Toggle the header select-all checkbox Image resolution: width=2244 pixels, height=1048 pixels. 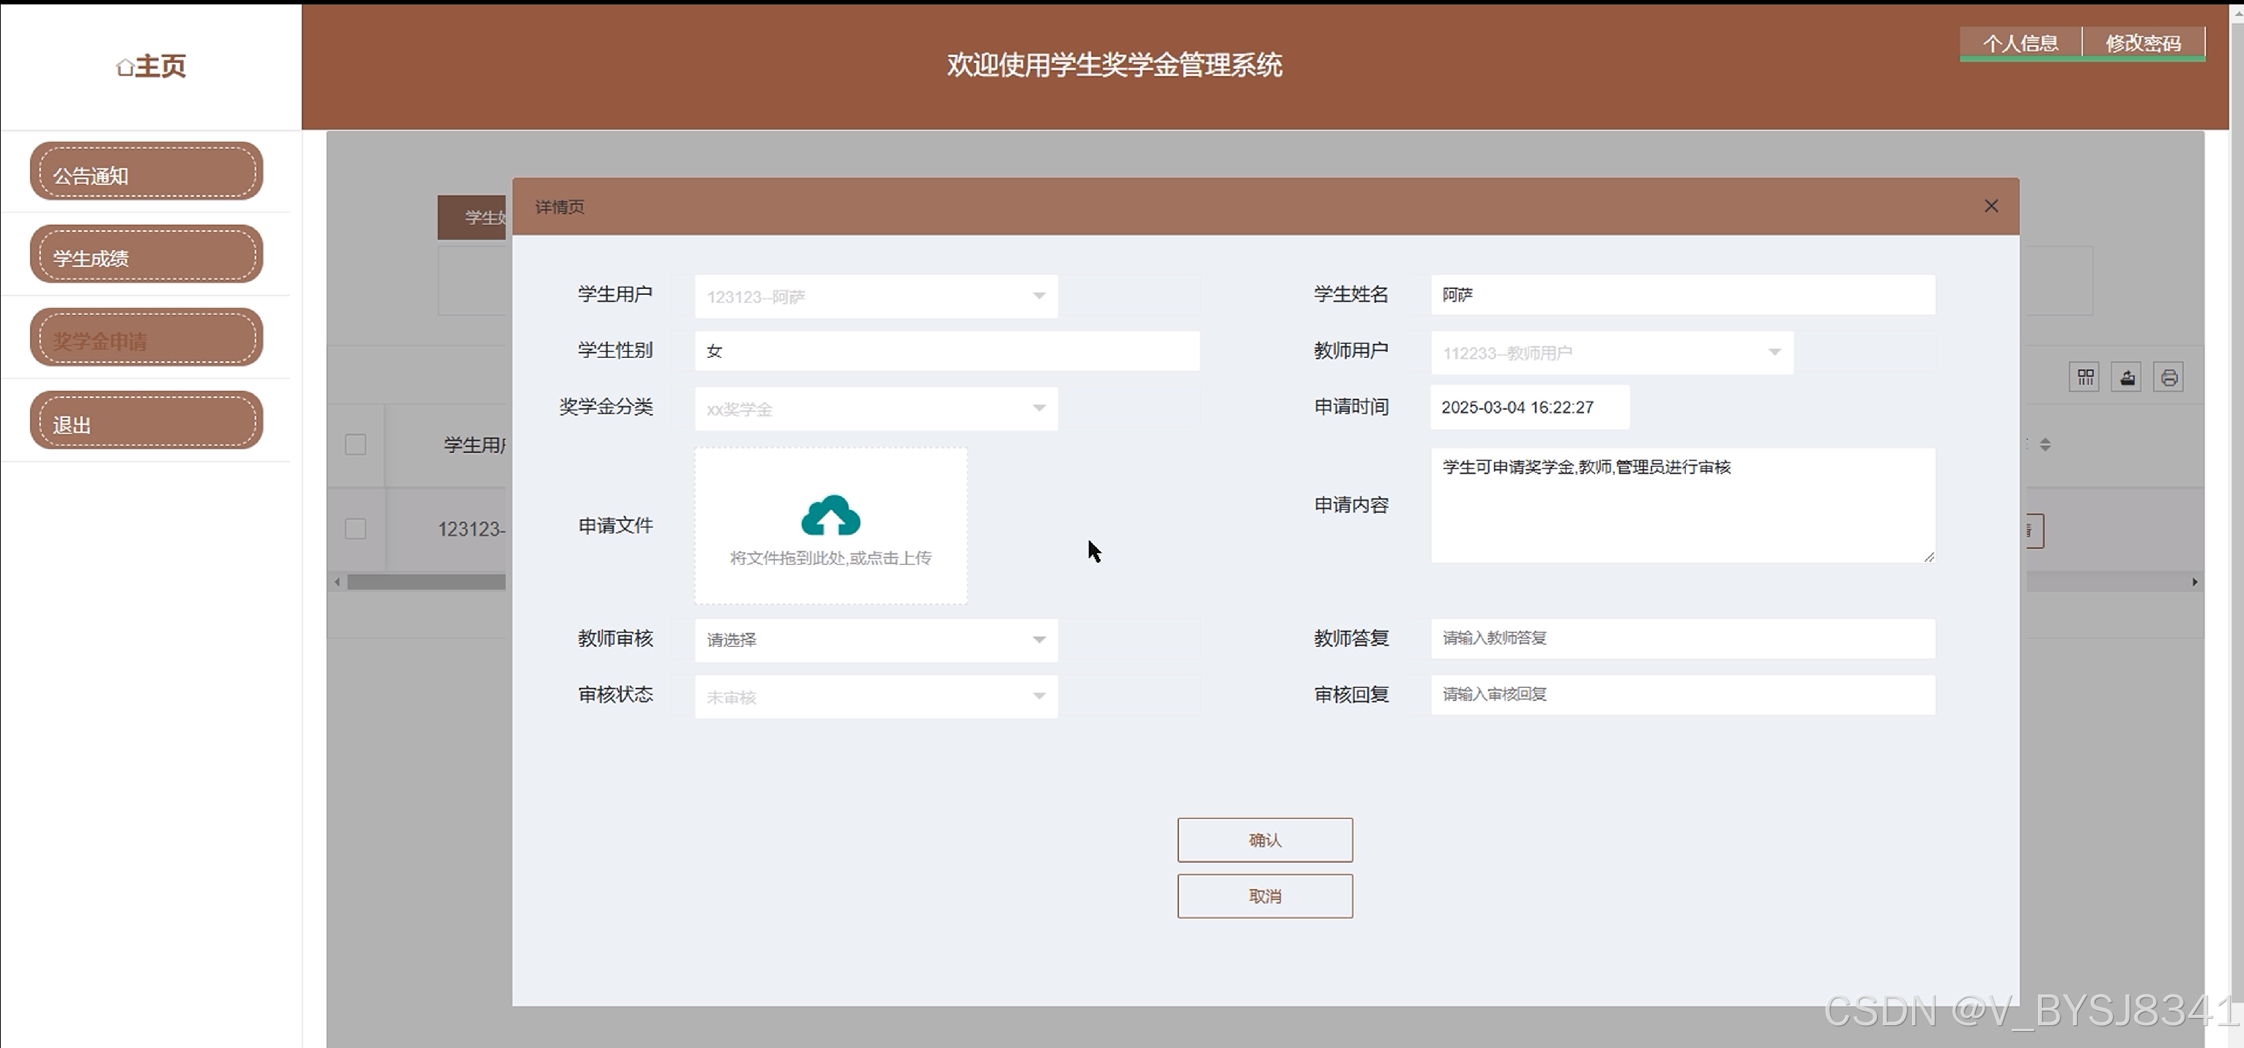click(x=355, y=445)
